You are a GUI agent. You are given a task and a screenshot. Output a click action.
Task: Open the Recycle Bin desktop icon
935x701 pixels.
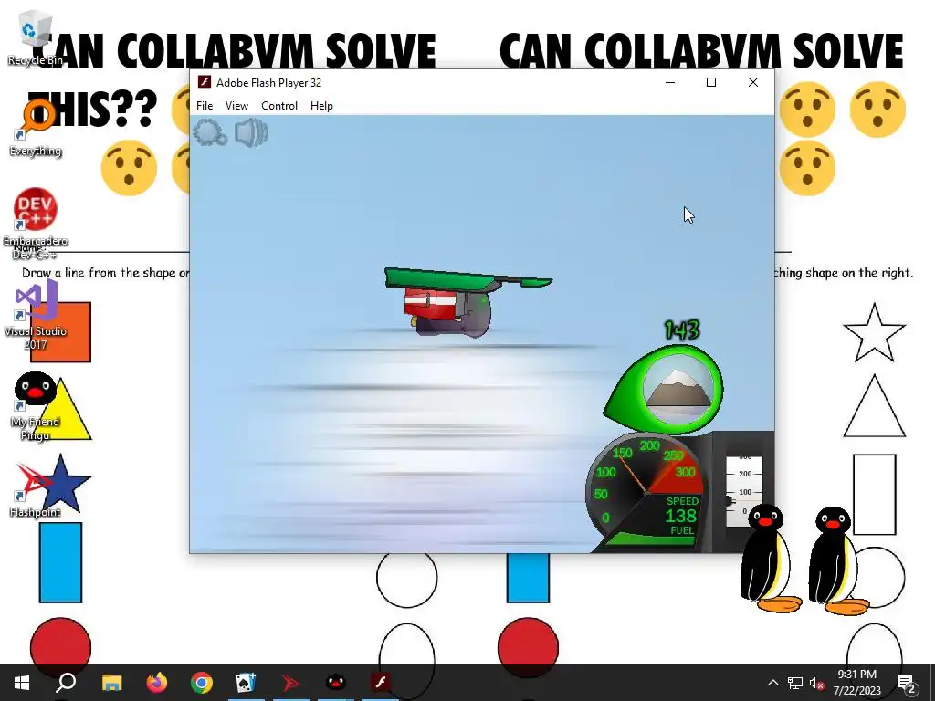[x=36, y=38]
